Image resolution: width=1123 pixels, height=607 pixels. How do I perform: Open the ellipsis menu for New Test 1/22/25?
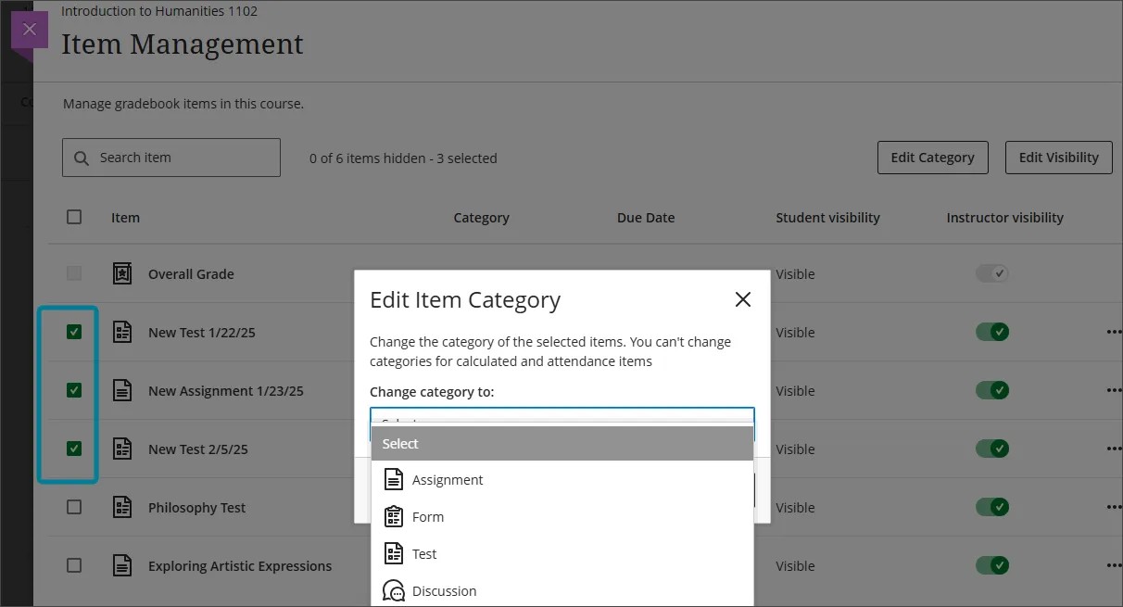[x=1114, y=332]
